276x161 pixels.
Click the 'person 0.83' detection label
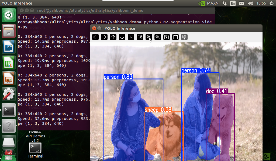[x=118, y=77]
